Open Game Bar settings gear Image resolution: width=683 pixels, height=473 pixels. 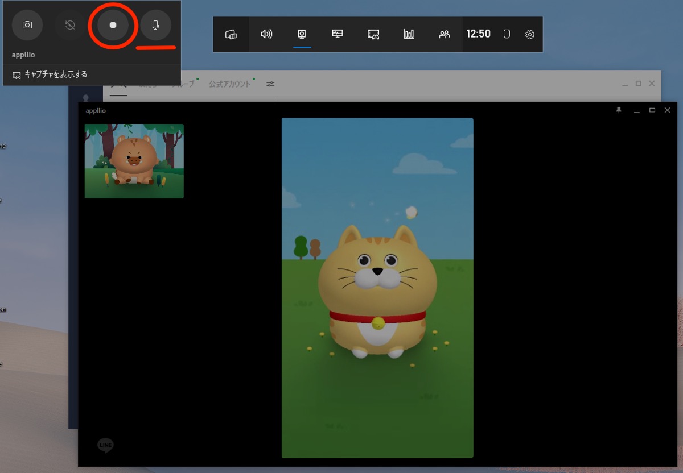(530, 34)
